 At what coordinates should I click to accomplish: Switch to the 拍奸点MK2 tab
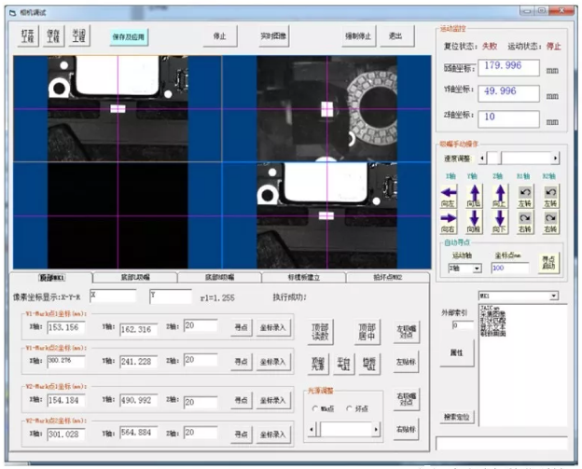387,277
